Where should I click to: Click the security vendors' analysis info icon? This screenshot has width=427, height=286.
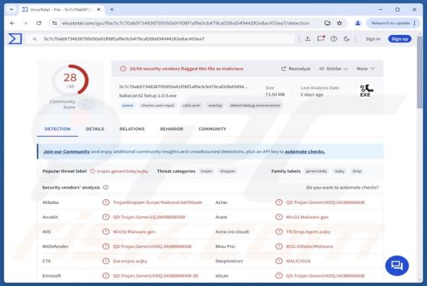click(x=106, y=187)
